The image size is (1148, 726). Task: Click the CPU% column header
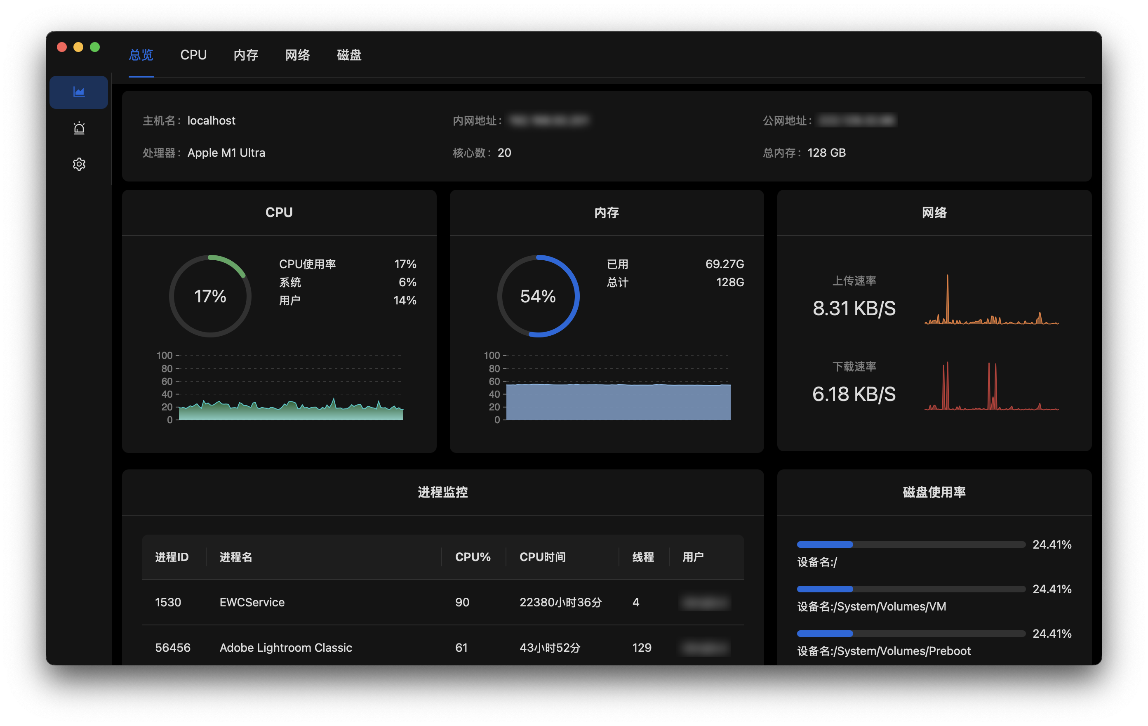pos(473,556)
